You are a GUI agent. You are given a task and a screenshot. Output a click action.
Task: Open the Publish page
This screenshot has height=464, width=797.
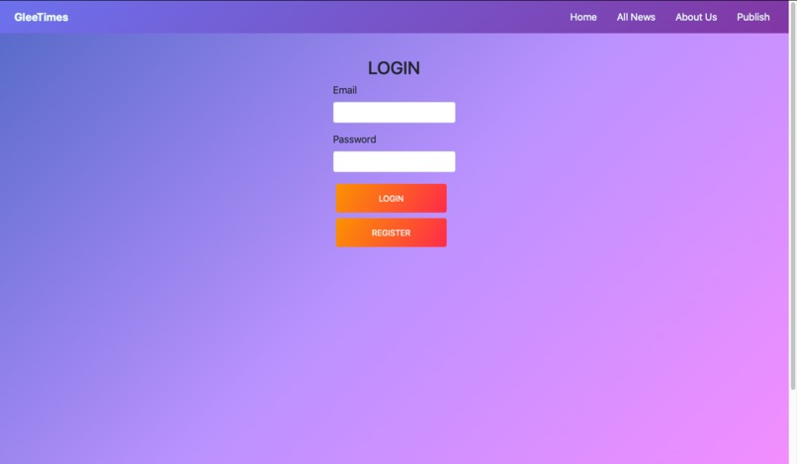tap(753, 17)
